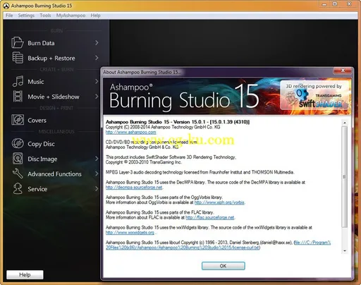Click the Music note icon

tap(18, 81)
